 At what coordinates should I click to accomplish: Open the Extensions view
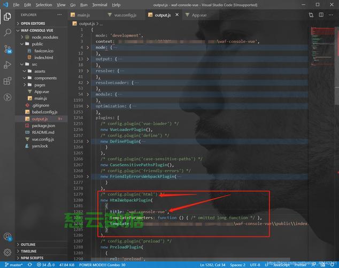(7, 81)
